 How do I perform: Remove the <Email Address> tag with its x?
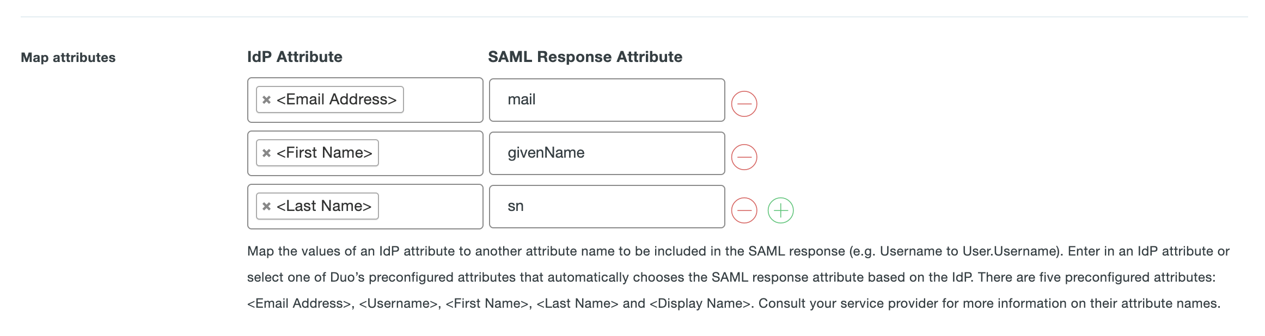point(266,100)
